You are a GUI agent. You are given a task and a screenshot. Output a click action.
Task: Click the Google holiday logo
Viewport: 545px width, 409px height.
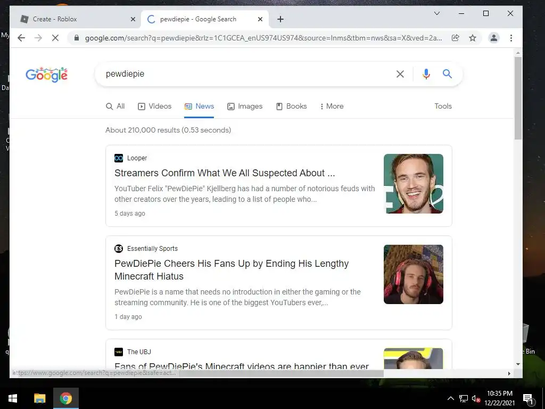click(x=47, y=75)
